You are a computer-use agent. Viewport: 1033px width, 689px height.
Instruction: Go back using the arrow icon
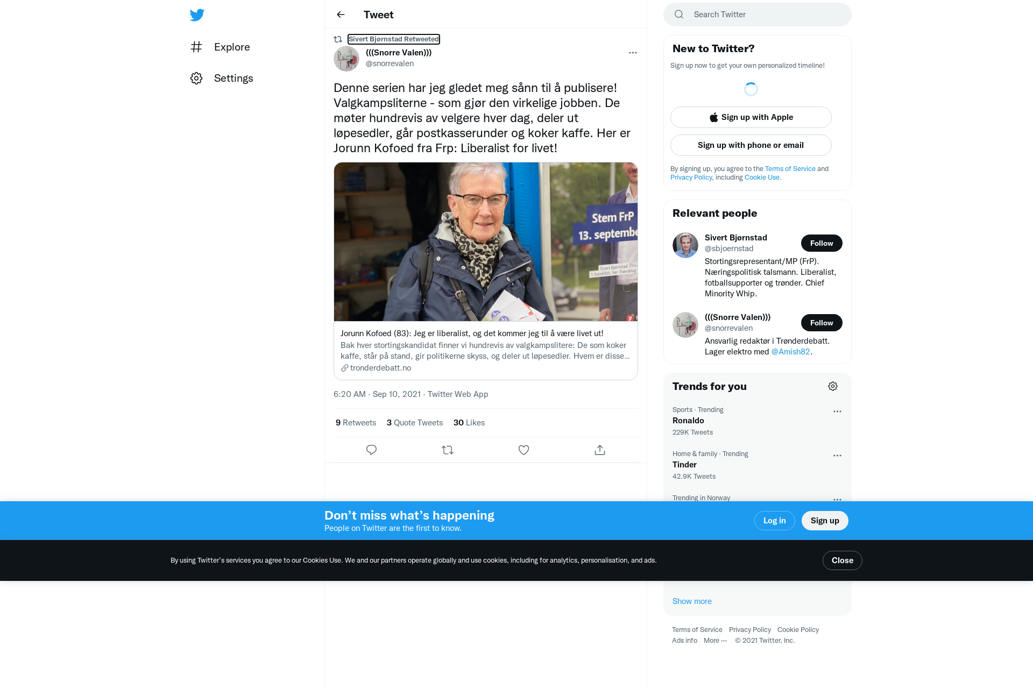[341, 15]
